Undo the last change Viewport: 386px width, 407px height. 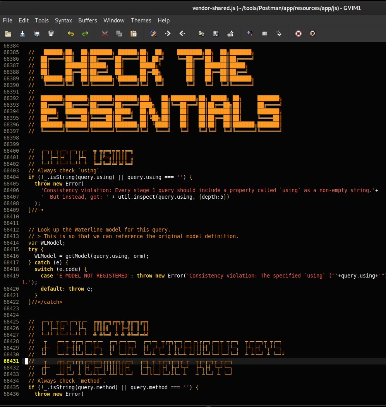pos(71,34)
